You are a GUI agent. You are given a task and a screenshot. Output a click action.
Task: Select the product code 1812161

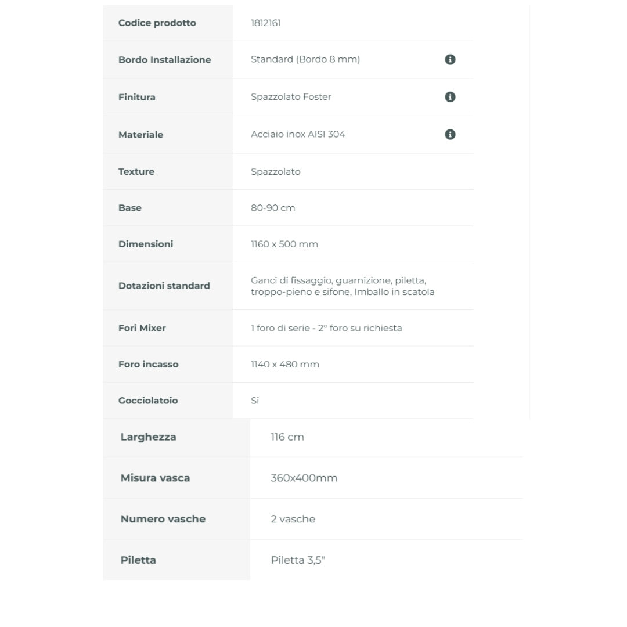click(x=265, y=23)
